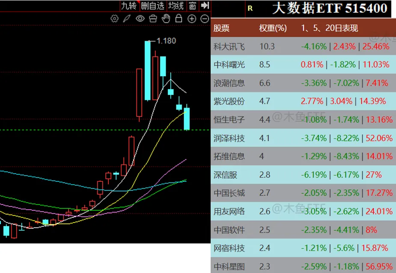
Task: Open the chart settings gear icon
Action: tap(114, 19)
